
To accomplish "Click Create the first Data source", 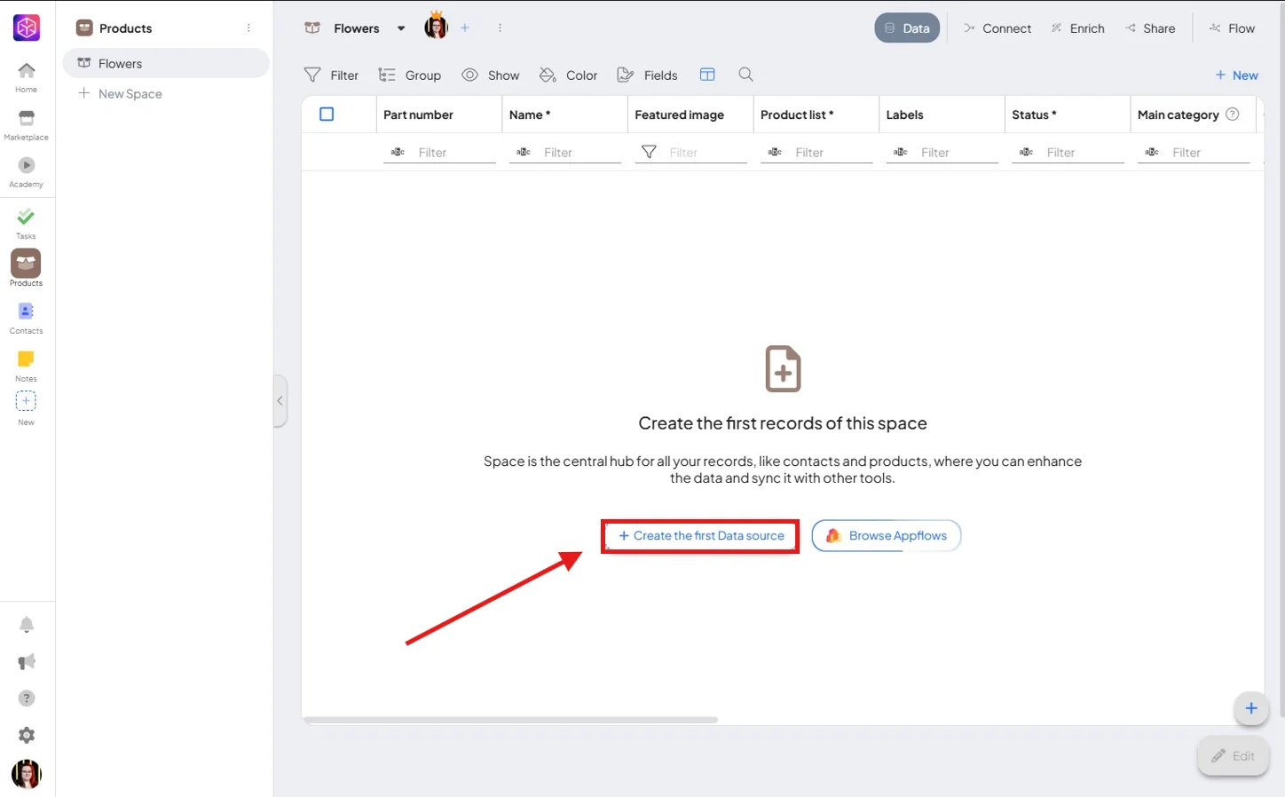I will point(701,536).
